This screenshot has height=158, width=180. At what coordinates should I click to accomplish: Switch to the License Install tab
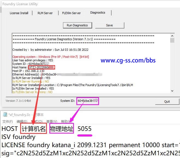point(19,13)
